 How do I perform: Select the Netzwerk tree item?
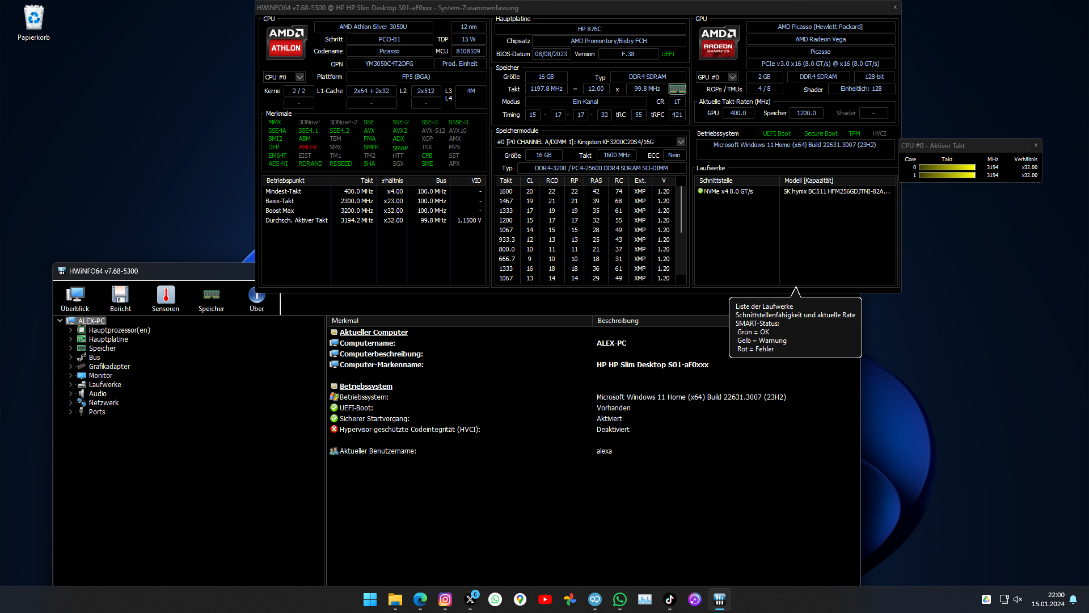coord(104,403)
